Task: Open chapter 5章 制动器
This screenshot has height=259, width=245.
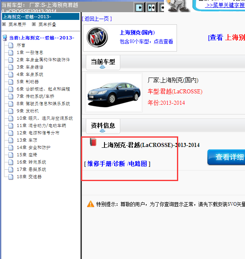Action: point(28,82)
